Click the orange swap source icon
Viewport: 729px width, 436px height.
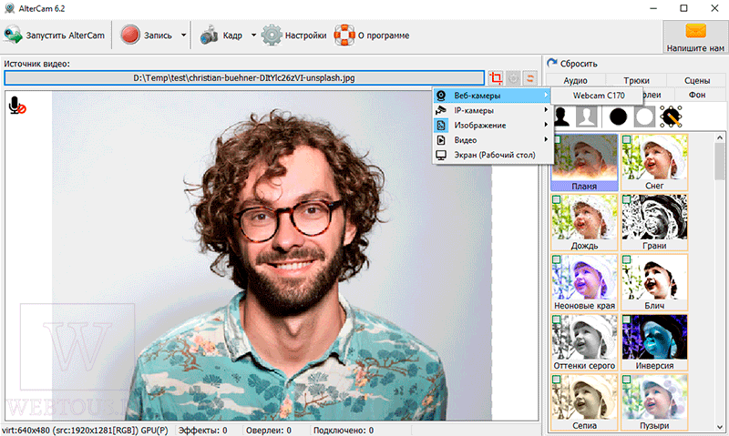(530, 78)
